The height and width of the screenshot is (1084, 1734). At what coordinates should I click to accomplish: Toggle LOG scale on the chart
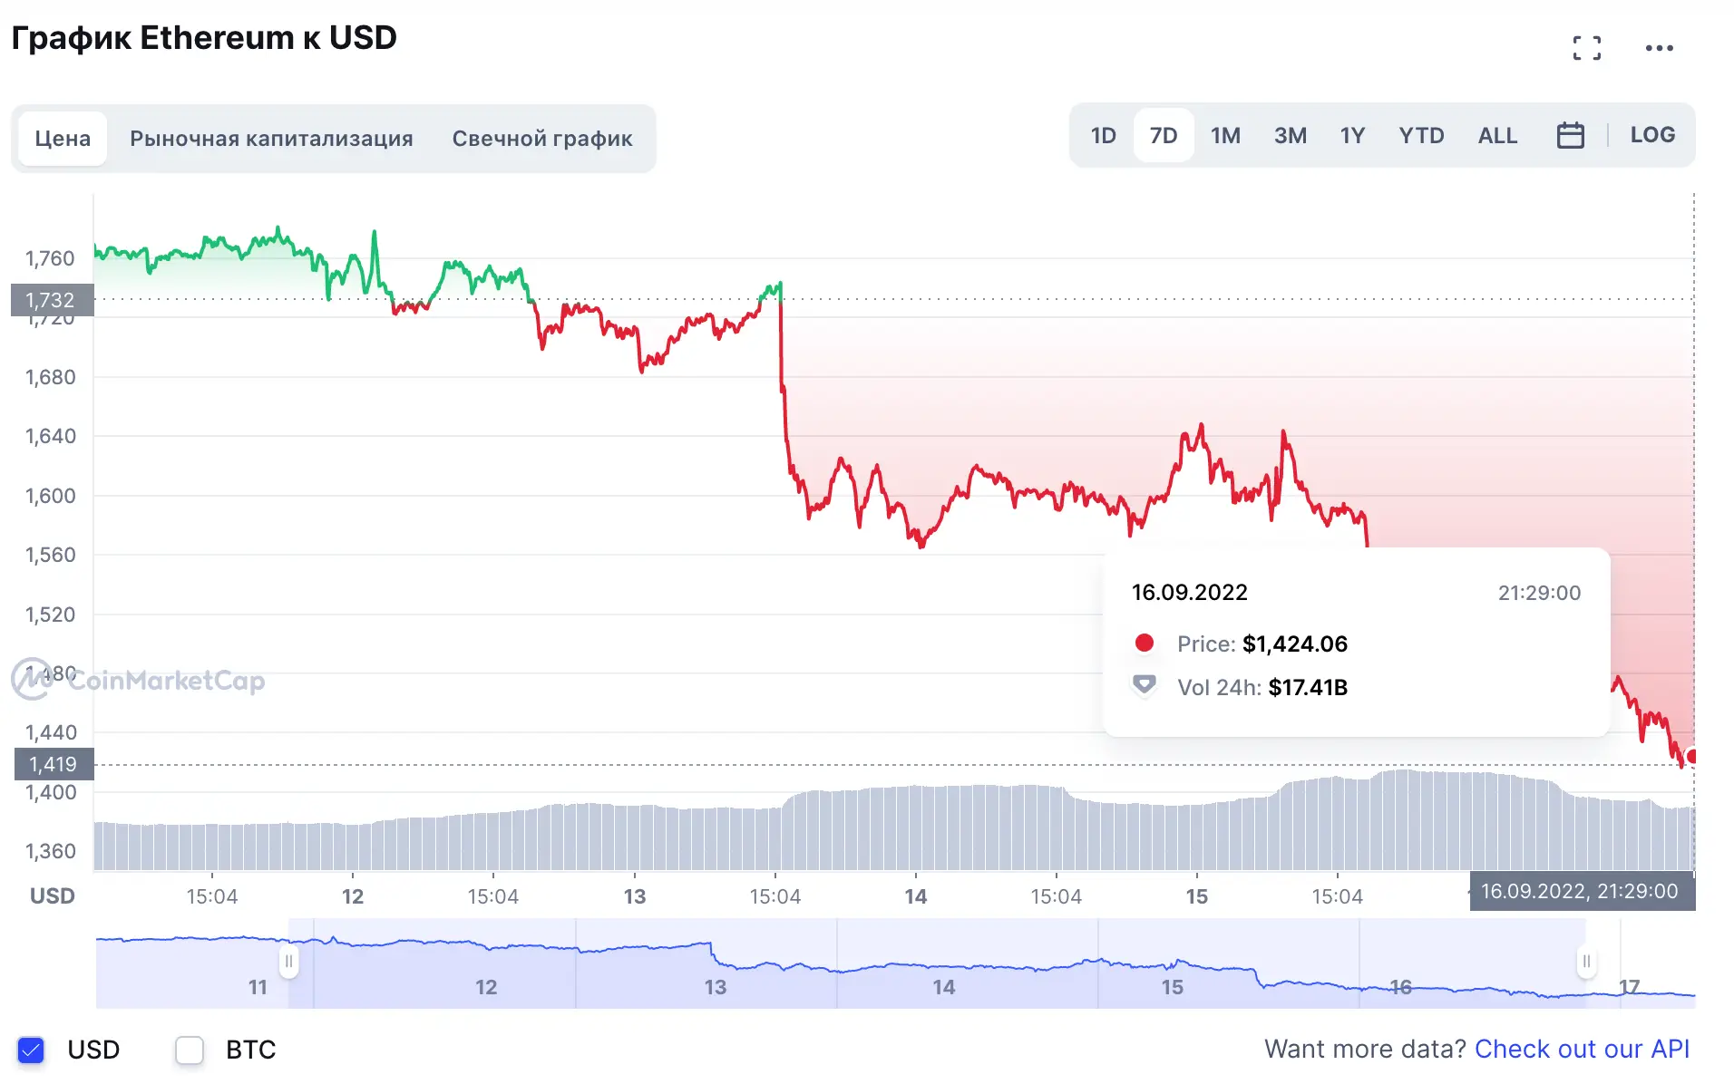[x=1651, y=135]
